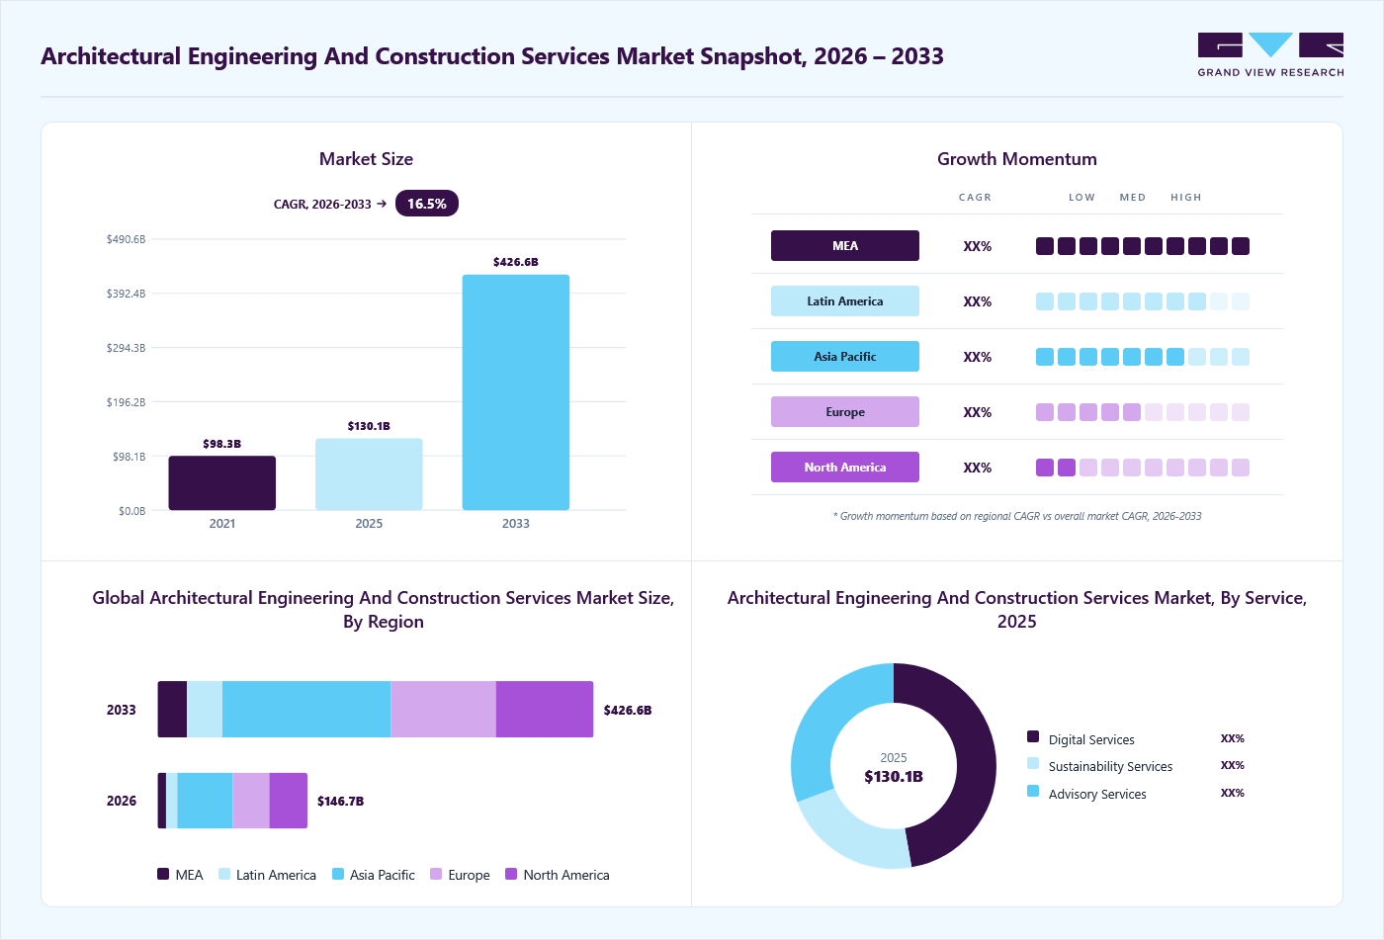The width and height of the screenshot is (1384, 940).
Task: Click the XX% CAGR value for MEA
Action: pos(978,246)
